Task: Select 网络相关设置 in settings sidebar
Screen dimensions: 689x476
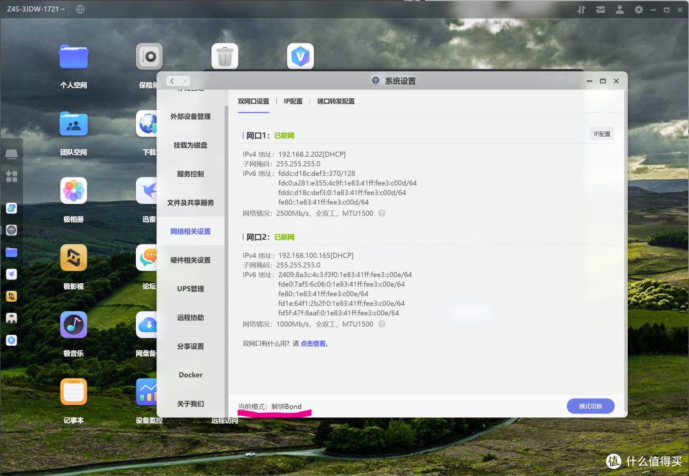Action: point(191,231)
